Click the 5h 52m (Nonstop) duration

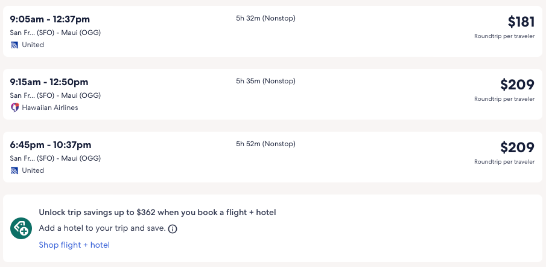pyautogui.click(x=265, y=144)
